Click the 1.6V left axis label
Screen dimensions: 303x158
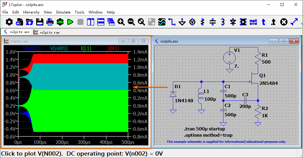pyautogui.click(x=10, y=52)
